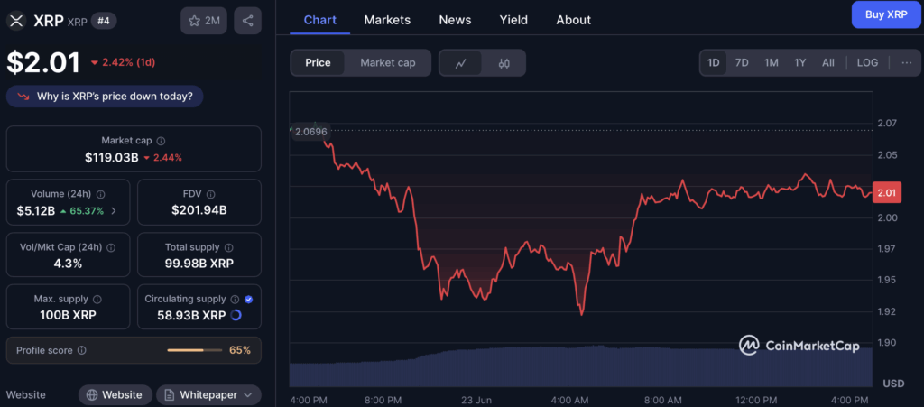924x407 pixels.
Task: Open "Why is XRP's price down today?"
Action: 105,96
